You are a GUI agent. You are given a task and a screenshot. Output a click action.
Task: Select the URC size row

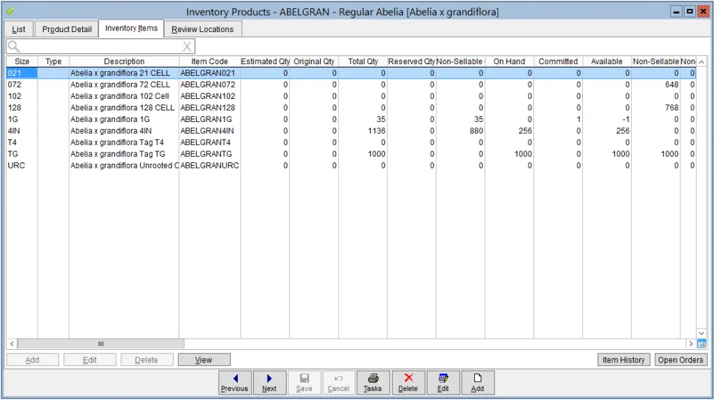[x=351, y=166]
